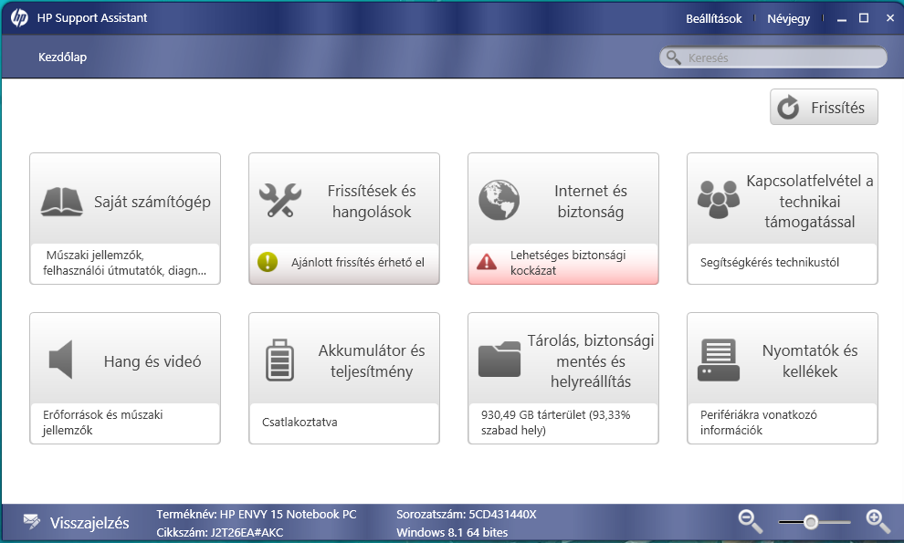
Task: Click the Frissítés button label
Action: pyautogui.click(x=837, y=108)
